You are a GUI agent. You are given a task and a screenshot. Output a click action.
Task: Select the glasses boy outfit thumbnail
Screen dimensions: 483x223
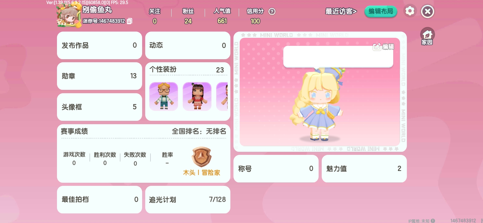point(163,96)
